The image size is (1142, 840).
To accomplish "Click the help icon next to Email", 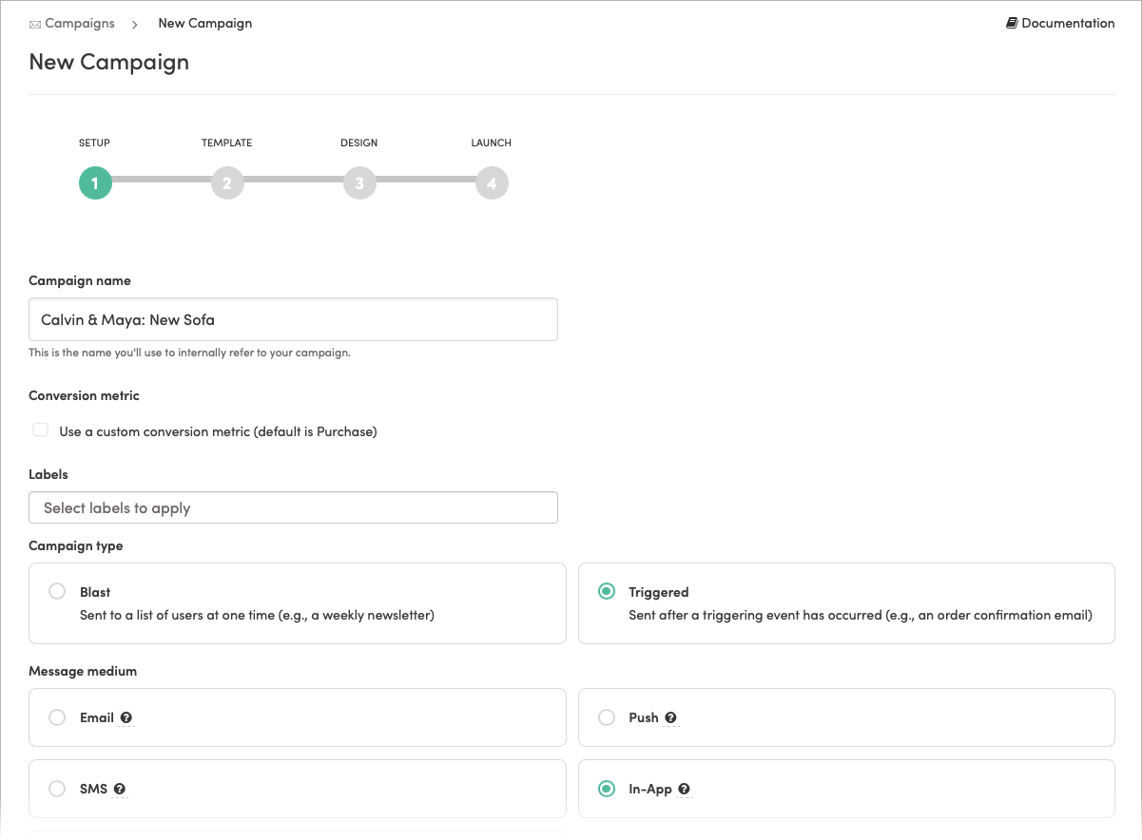I will coord(126,718).
